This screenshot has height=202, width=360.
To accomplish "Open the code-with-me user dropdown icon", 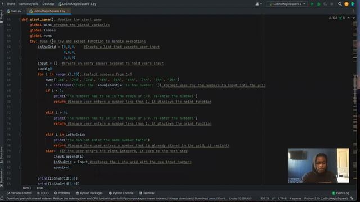I will coord(259,4).
